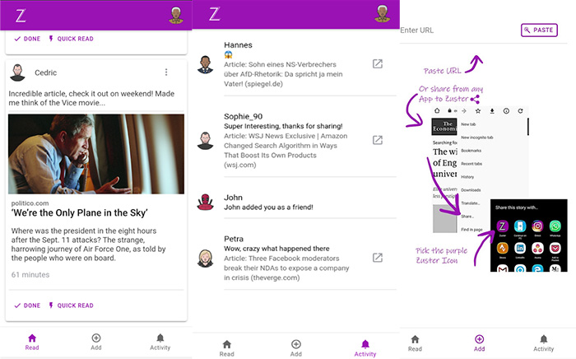Select the Add tab on the Activity screen

click(296, 348)
